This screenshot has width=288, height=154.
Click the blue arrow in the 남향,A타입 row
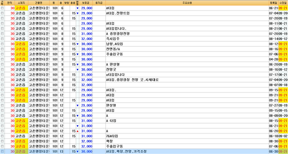[x=77, y=44]
